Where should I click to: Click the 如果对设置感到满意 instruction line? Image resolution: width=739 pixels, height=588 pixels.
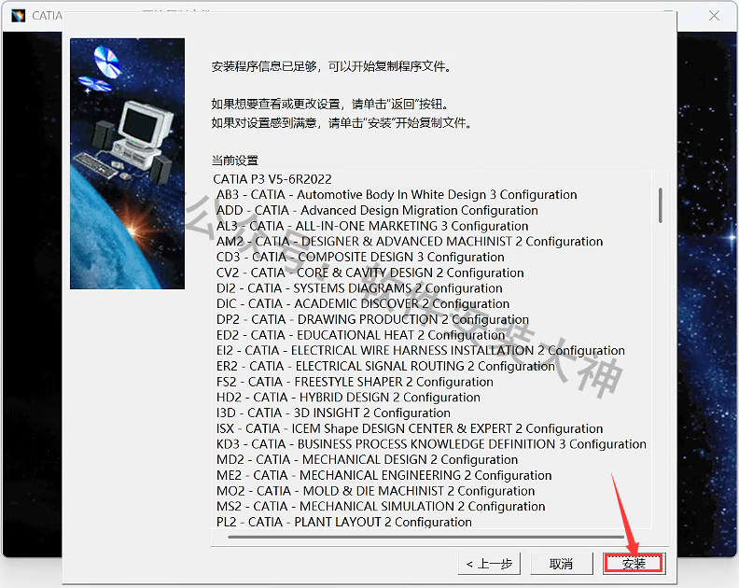pos(342,123)
